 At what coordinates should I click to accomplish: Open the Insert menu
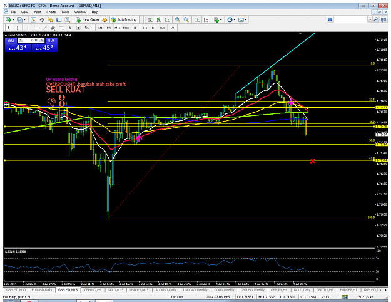(x=37, y=12)
